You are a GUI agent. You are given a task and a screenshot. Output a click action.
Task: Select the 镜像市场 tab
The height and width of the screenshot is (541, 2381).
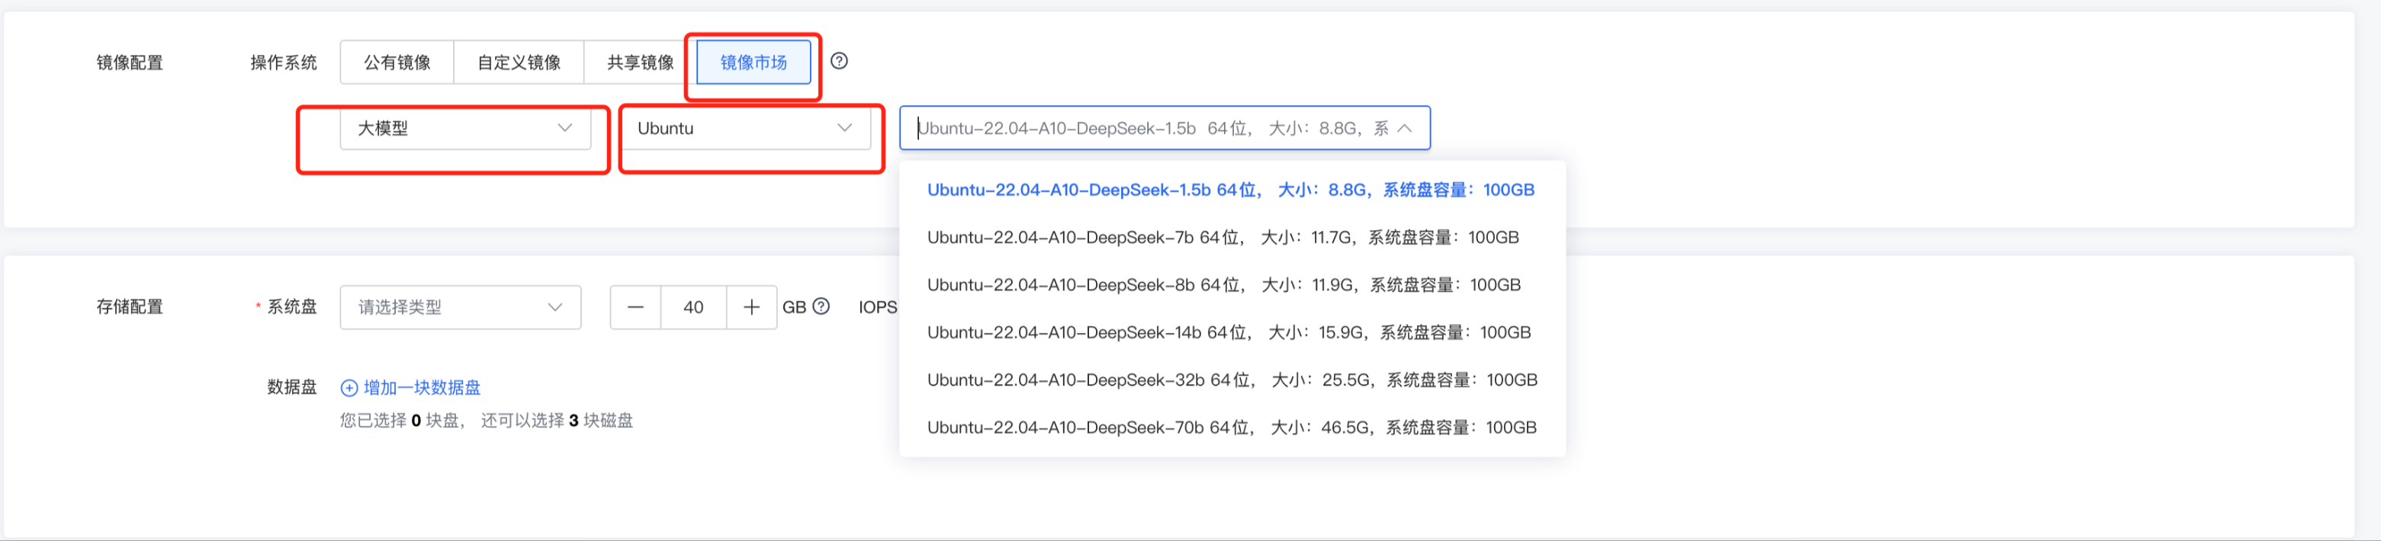[754, 62]
